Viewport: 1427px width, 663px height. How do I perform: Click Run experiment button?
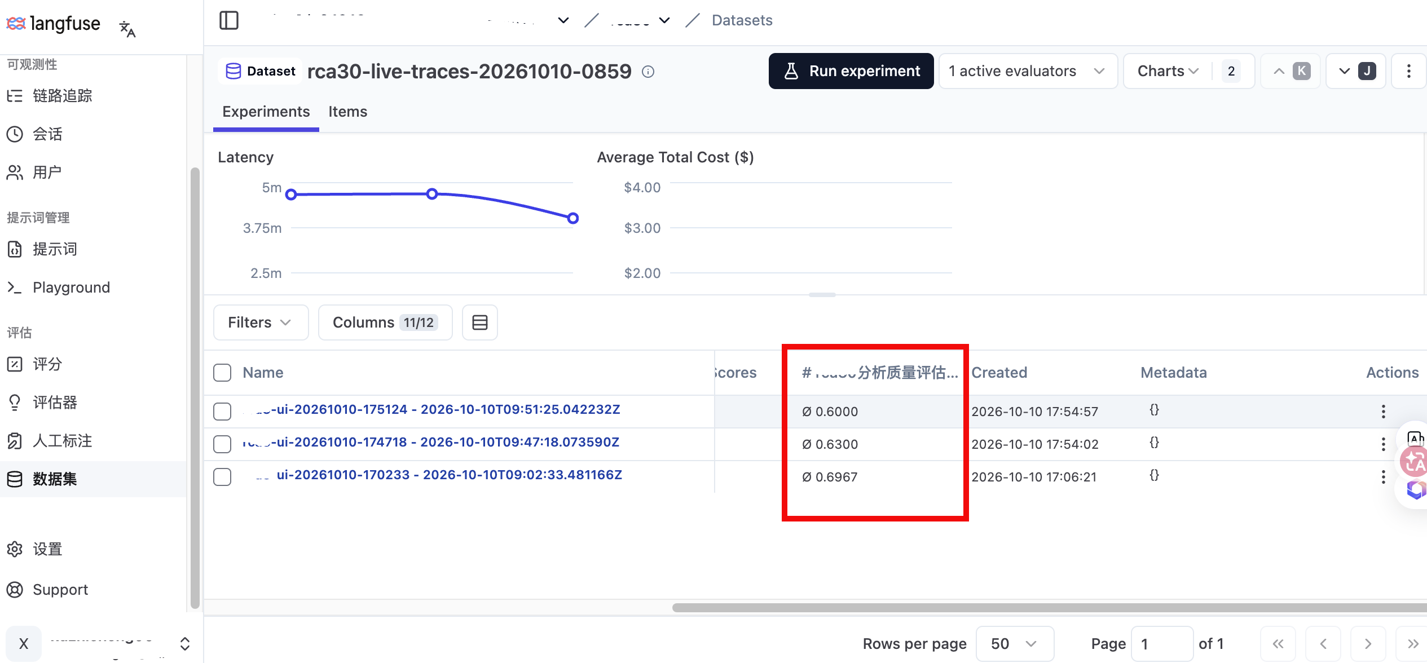851,71
